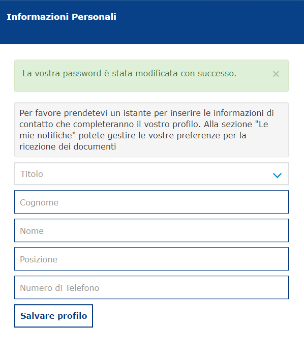Click the dark blue header bar

152,22
